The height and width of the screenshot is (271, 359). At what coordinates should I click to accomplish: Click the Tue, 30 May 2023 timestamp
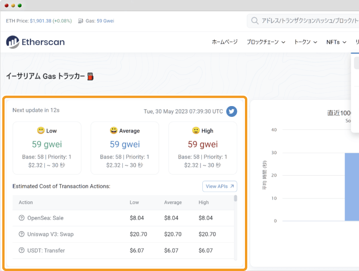click(183, 112)
